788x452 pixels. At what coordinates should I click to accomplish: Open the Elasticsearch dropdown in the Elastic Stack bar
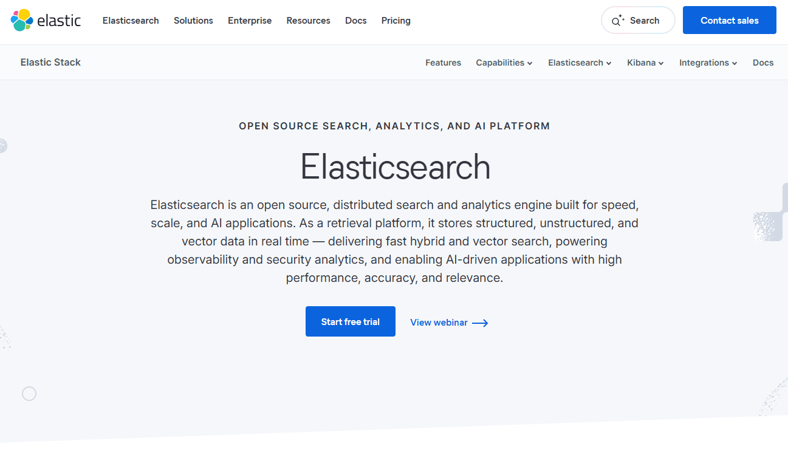(580, 63)
